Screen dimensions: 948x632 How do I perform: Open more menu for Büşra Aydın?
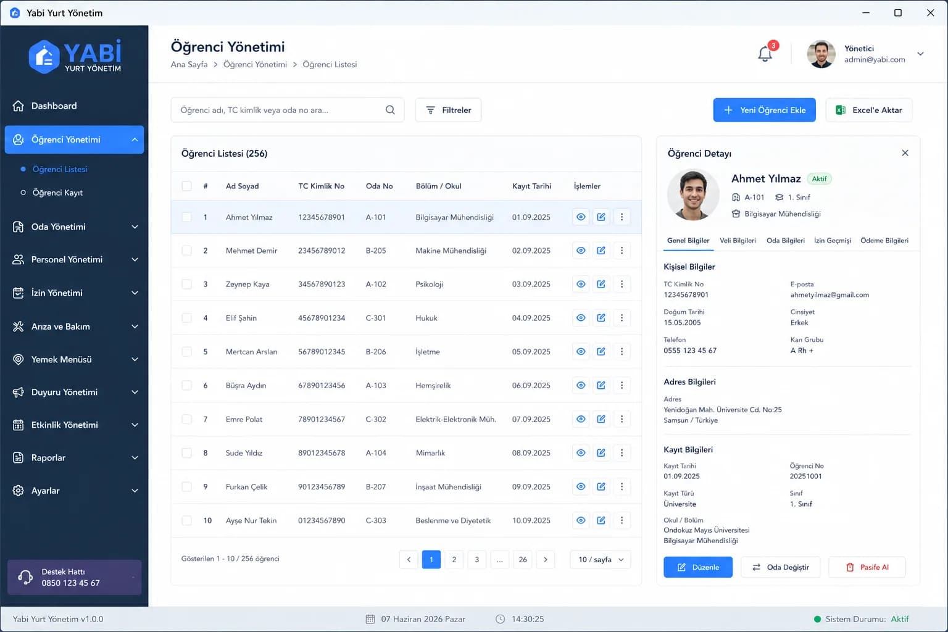click(622, 385)
